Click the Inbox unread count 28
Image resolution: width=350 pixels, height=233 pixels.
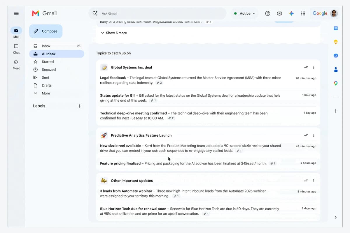(79, 46)
